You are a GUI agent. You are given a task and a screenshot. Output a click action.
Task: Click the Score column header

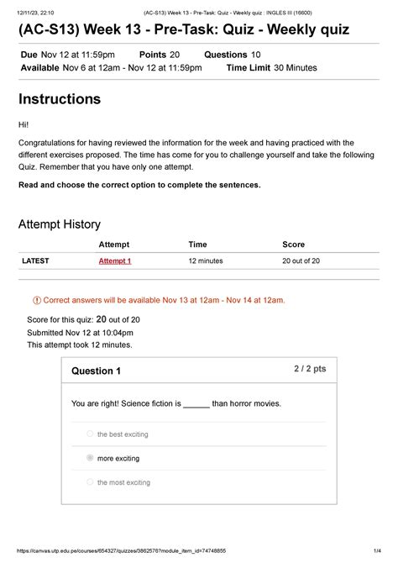point(293,245)
